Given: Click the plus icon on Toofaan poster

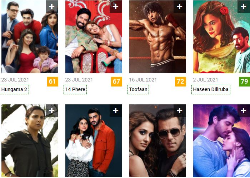Looking at the screenshot, I should click(180, 6).
